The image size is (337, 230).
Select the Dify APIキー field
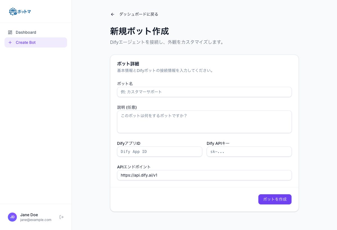(x=249, y=152)
